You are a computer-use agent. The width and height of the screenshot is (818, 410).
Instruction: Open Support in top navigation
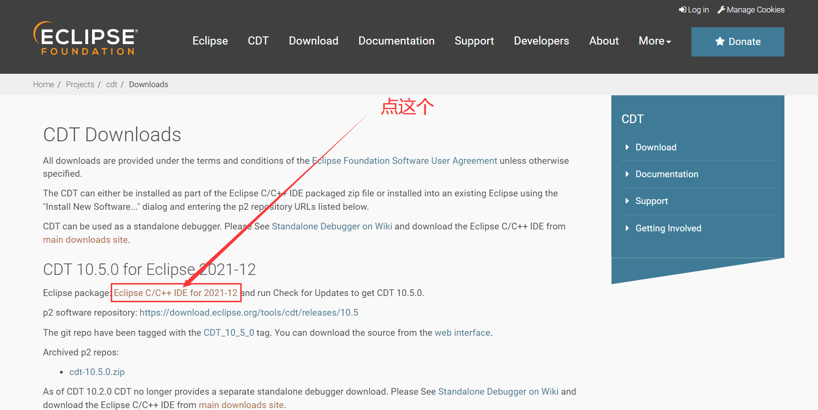474,41
